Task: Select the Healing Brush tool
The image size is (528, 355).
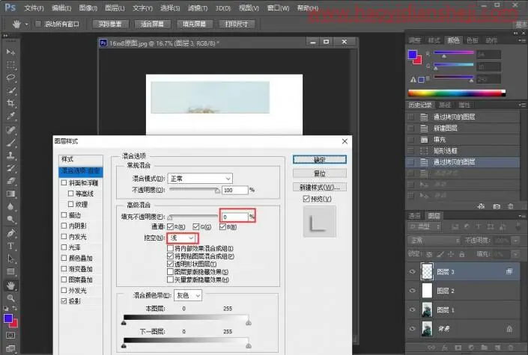Action: click(10, 130)
